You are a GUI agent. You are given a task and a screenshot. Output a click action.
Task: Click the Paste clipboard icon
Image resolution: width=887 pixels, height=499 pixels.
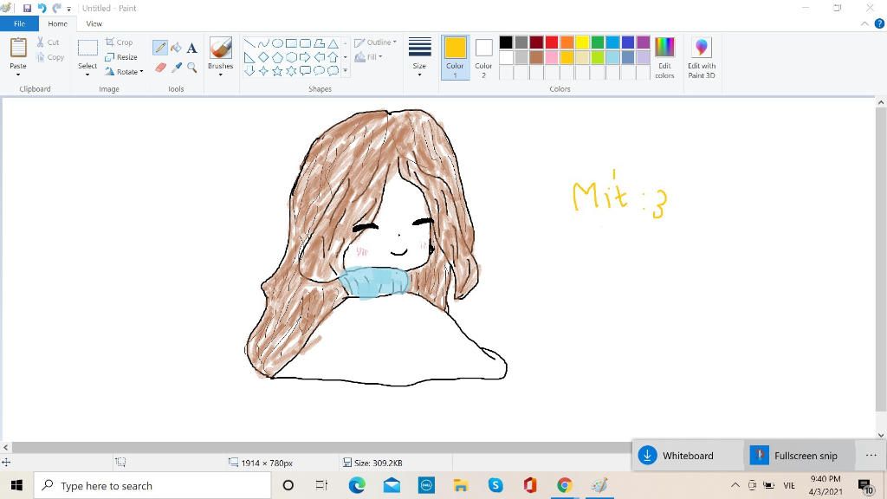(18, 48)
